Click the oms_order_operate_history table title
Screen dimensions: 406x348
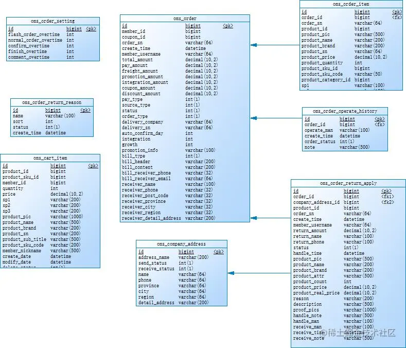click(x=345, y=111)
